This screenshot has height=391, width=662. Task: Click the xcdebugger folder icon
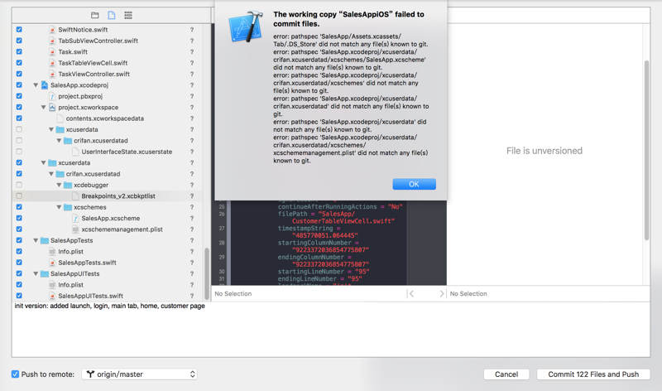[68, 185]
